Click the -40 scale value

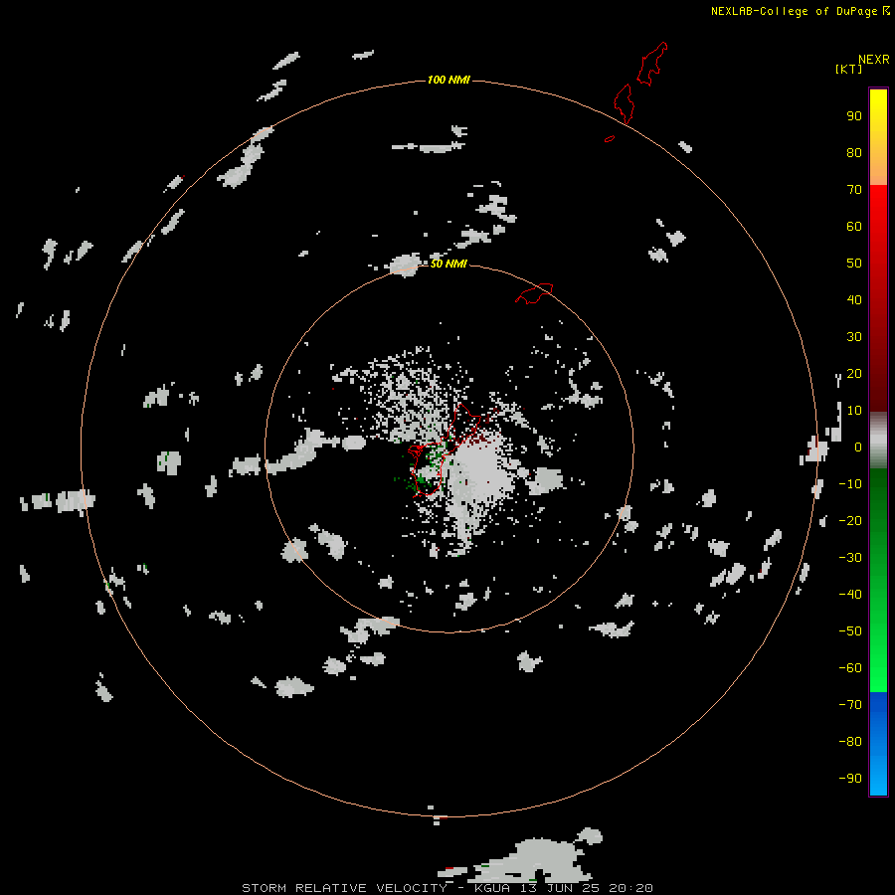850,595
